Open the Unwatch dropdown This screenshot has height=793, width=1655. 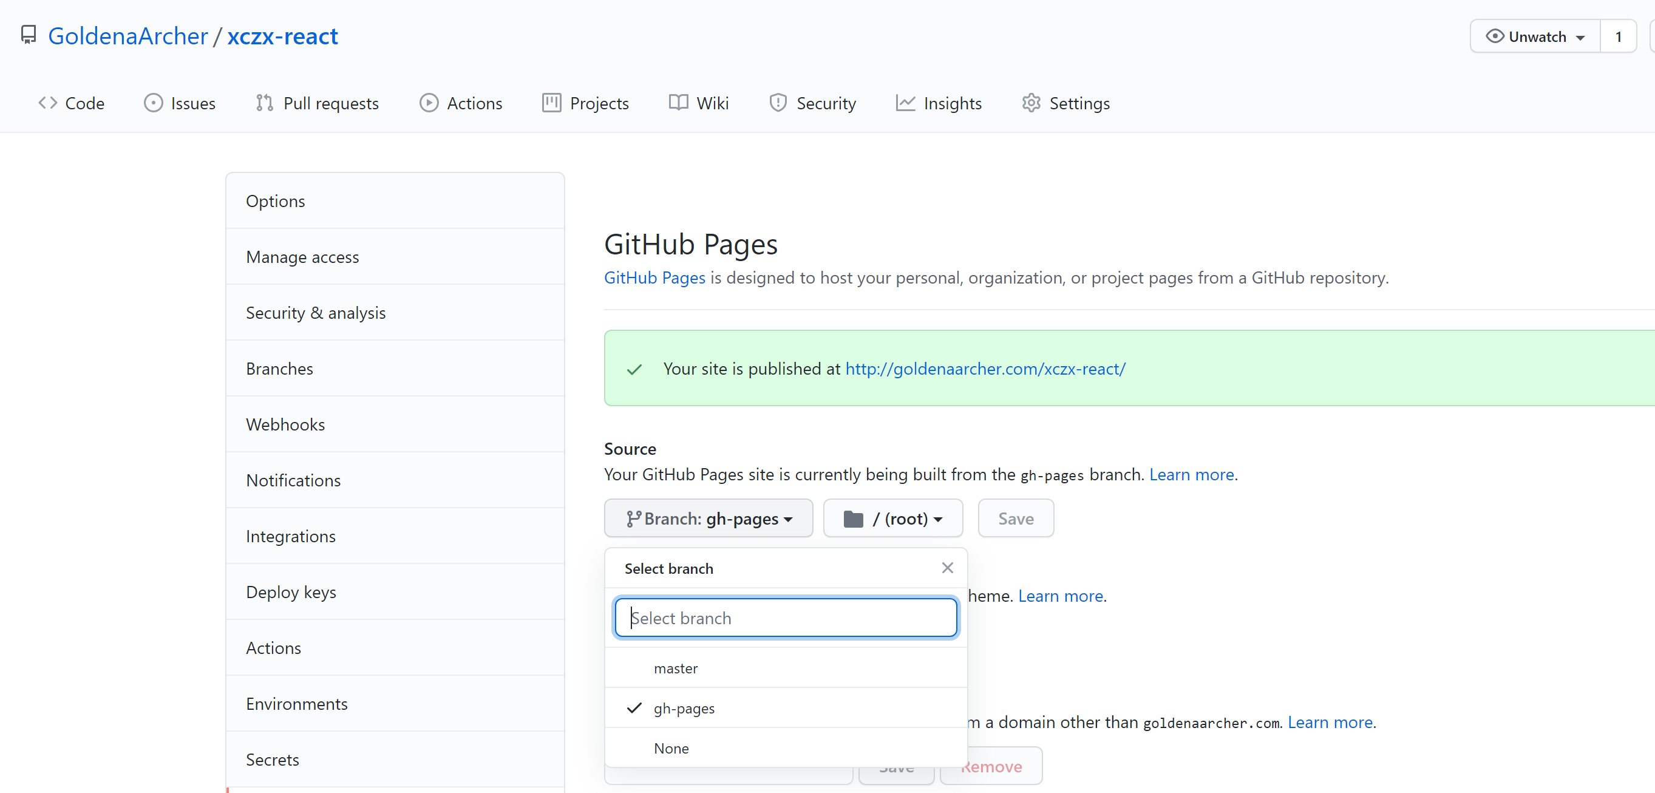1535,36
